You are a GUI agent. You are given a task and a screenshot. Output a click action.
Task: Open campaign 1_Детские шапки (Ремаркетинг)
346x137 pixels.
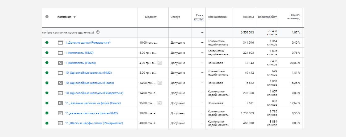point(88,43)
